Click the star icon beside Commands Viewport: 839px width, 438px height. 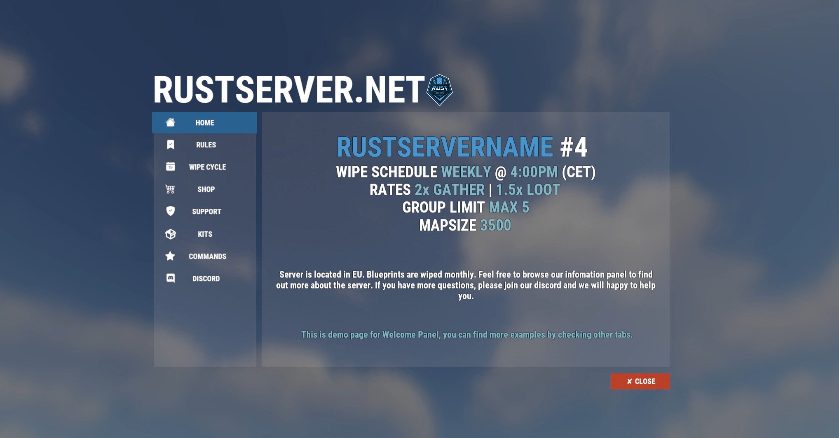170,256
